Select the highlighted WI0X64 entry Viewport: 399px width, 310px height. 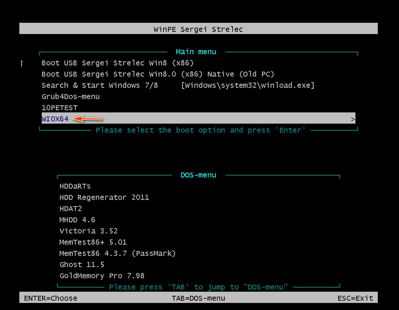[x=198, y=118]
